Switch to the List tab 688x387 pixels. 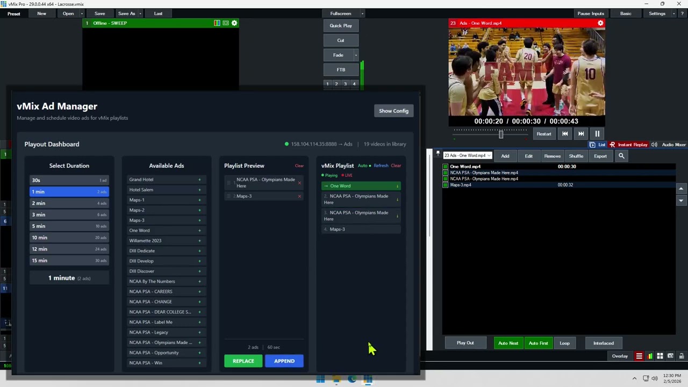598,145
